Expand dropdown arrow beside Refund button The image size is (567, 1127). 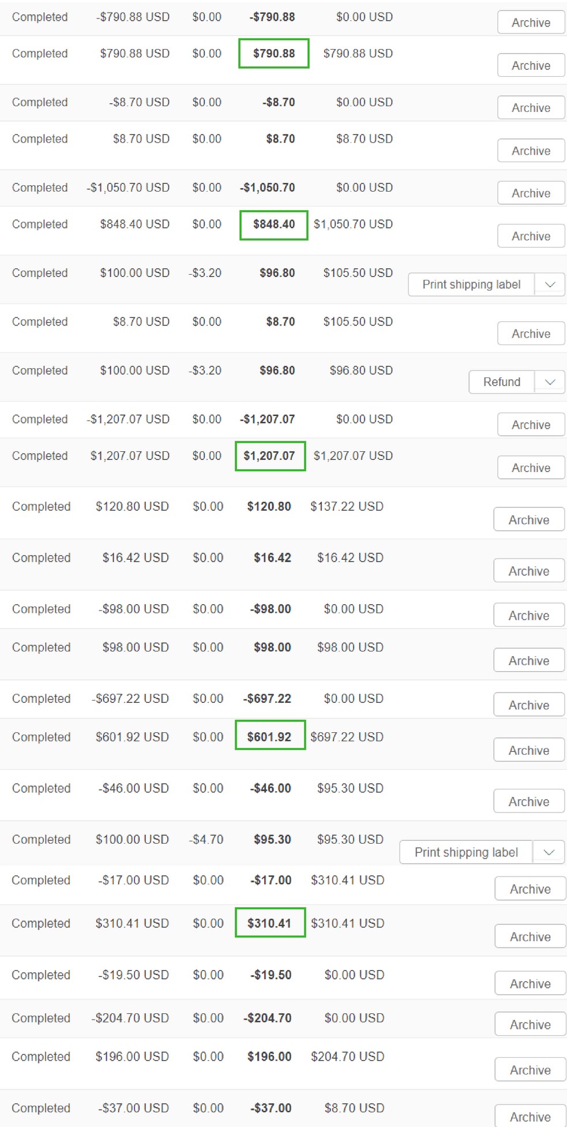pos(550,382)
